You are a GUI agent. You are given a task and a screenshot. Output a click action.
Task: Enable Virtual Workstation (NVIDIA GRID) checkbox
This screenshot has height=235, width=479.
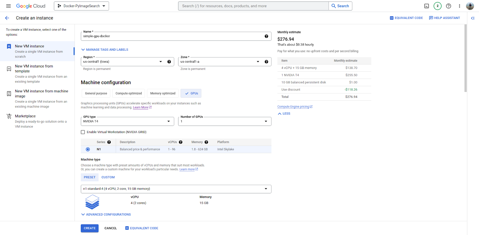coord(83,132)
